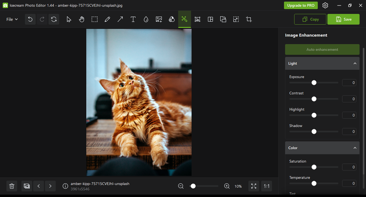Click the zoom level slider handle
366x197 pixels.
click(193, 186)
